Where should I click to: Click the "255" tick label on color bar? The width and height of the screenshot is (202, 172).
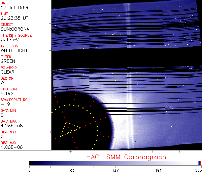tap(198, 170)
